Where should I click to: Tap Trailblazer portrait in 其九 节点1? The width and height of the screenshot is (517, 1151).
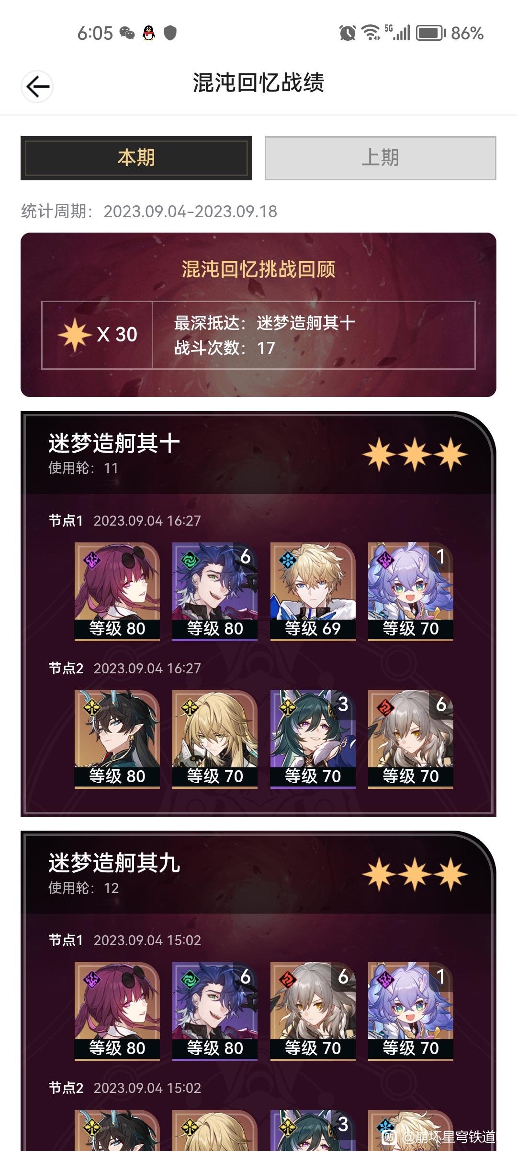(x=313, y=1011)
